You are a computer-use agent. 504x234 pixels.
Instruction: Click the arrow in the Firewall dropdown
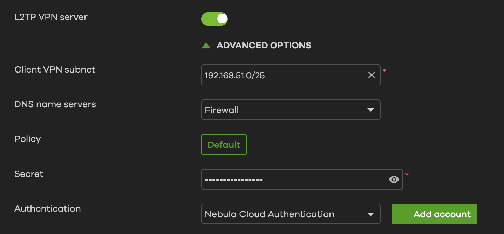click(370, 110)
